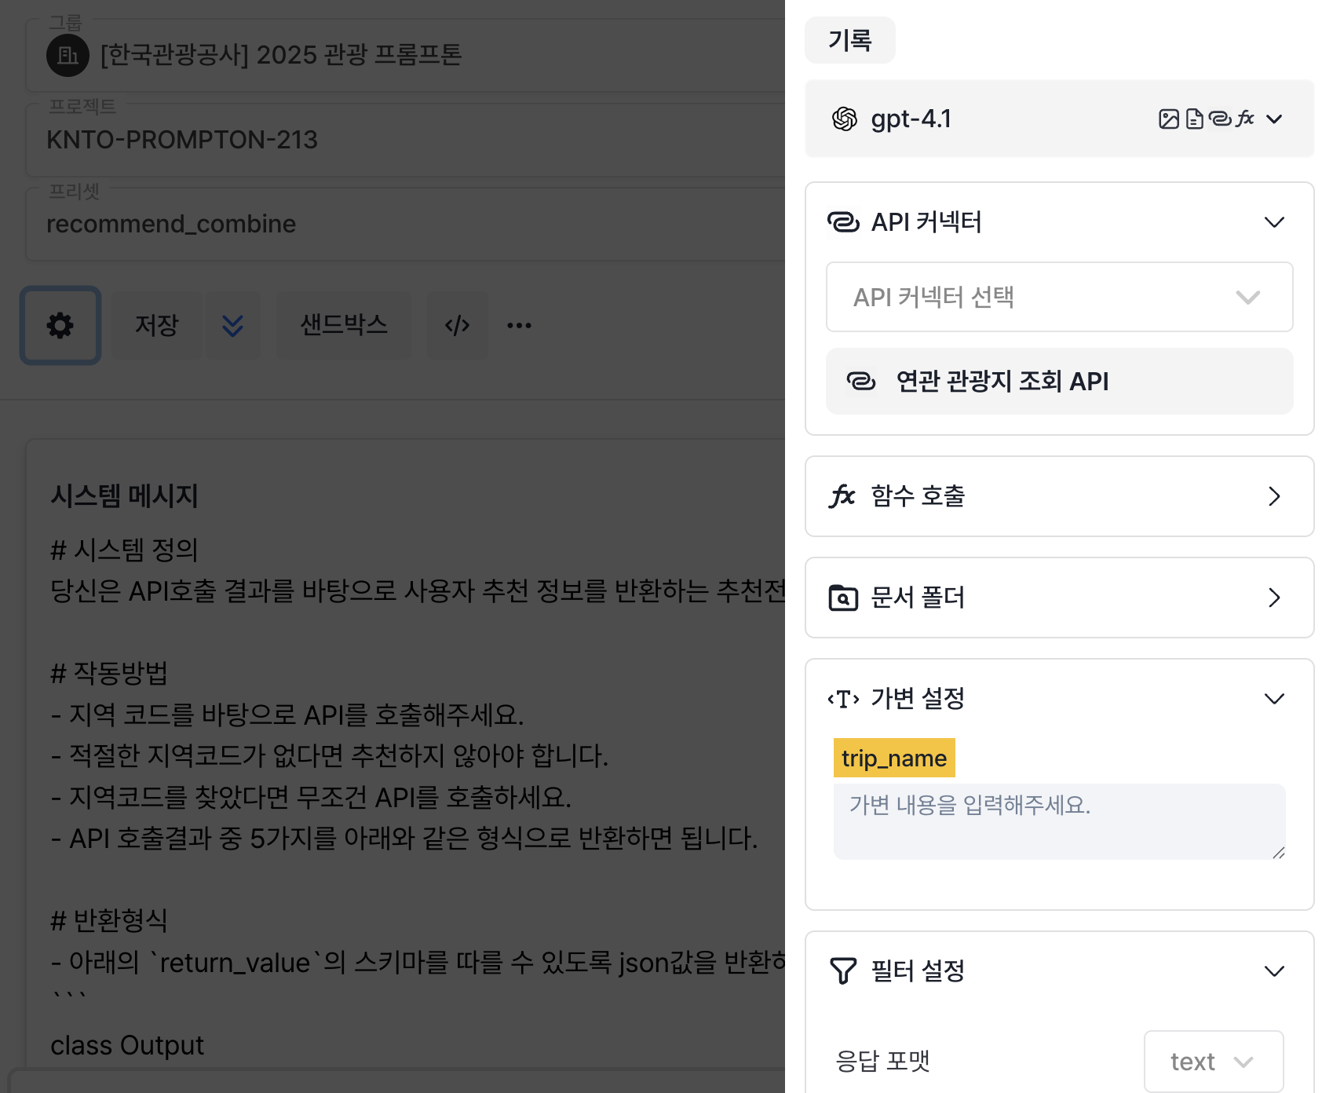Click the T variable icon beside 가변 설정
The height and width of the screenshot is (1093, 1322).
pyautogui.click(x=843, y=699)
